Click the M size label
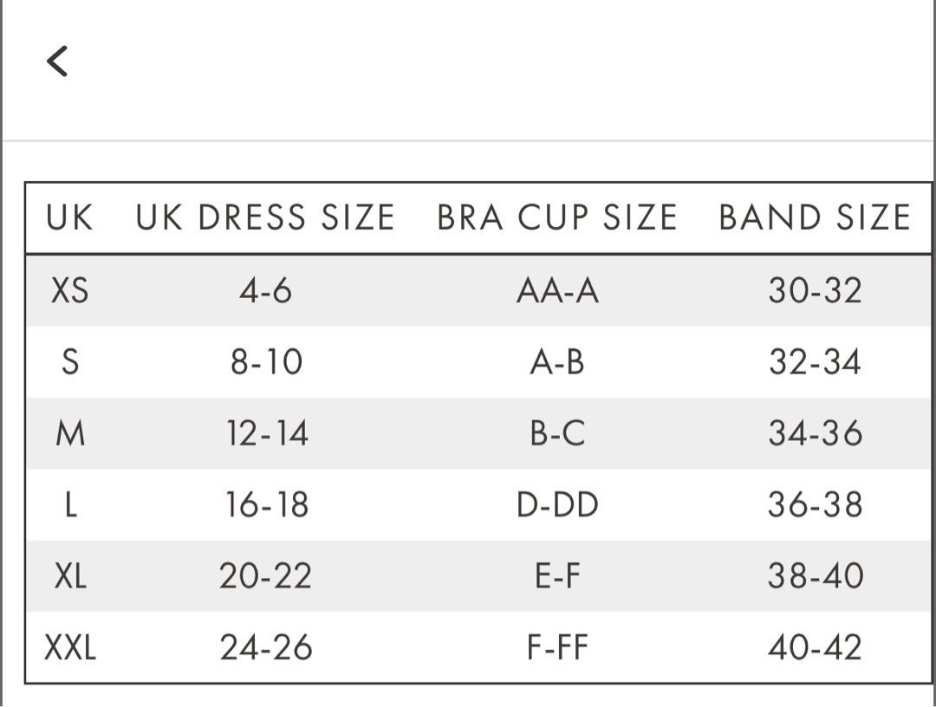Viewport: 936px width, 707px height. 72,433
